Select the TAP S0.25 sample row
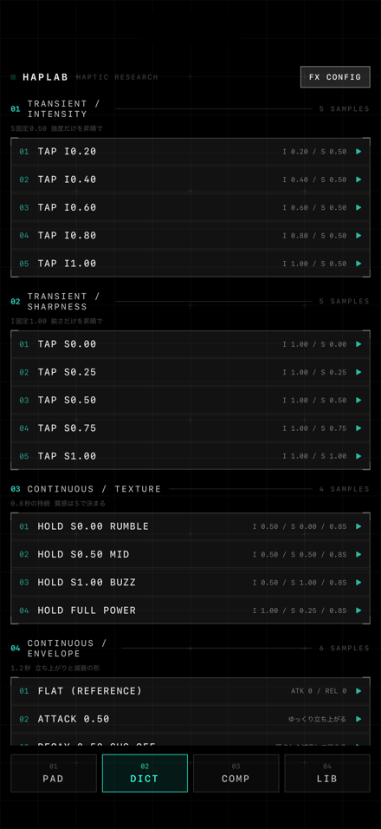 (x=190, y=372)
